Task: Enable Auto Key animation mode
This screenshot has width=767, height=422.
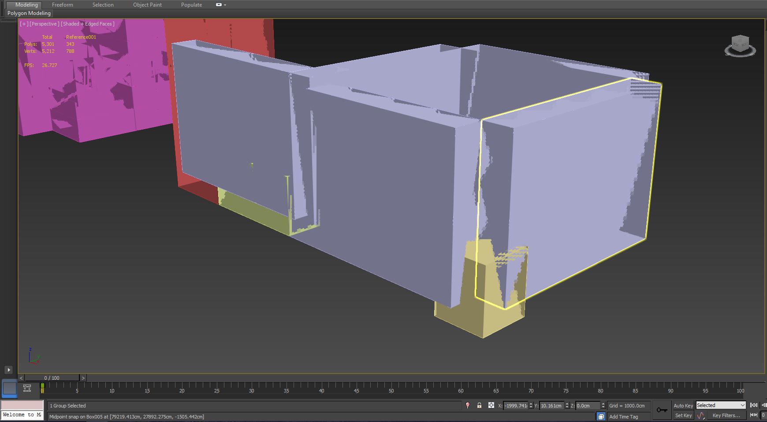Action: point(683,405)
